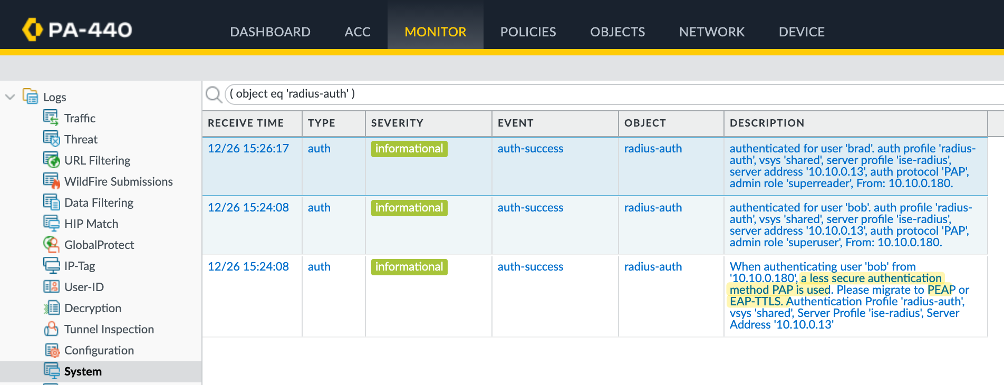The width and height of the screenshot is (1004, 385).
Task: Switch to the POLICIES tab
Action: click(x=528, y=32)
